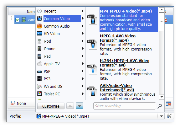Click the Tablet PC icon
The width and height of the screenshot is (180, 128).
(39, 94)
